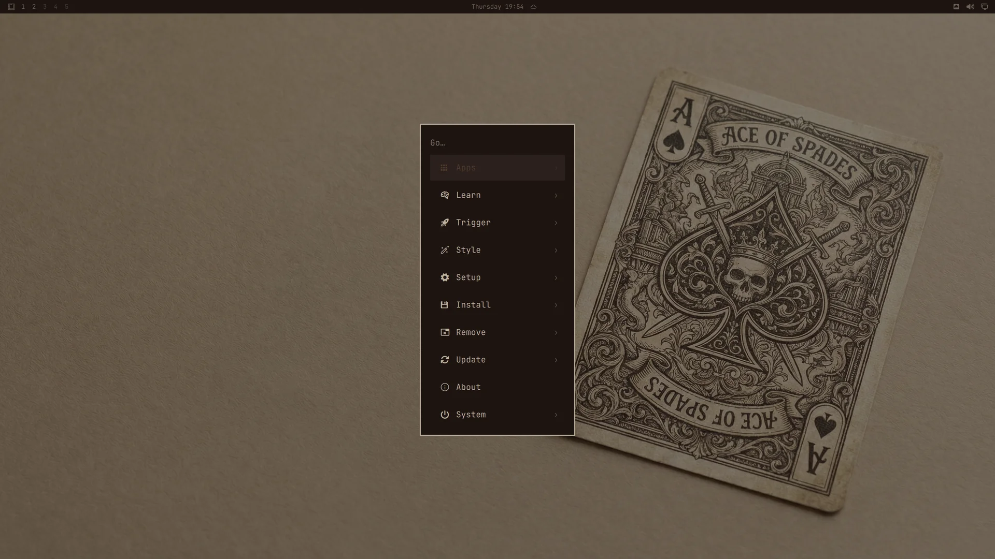Open the clock showing Thursday 19:54
The height and width of the screenshot is (559, 995).
coord(497,7)
